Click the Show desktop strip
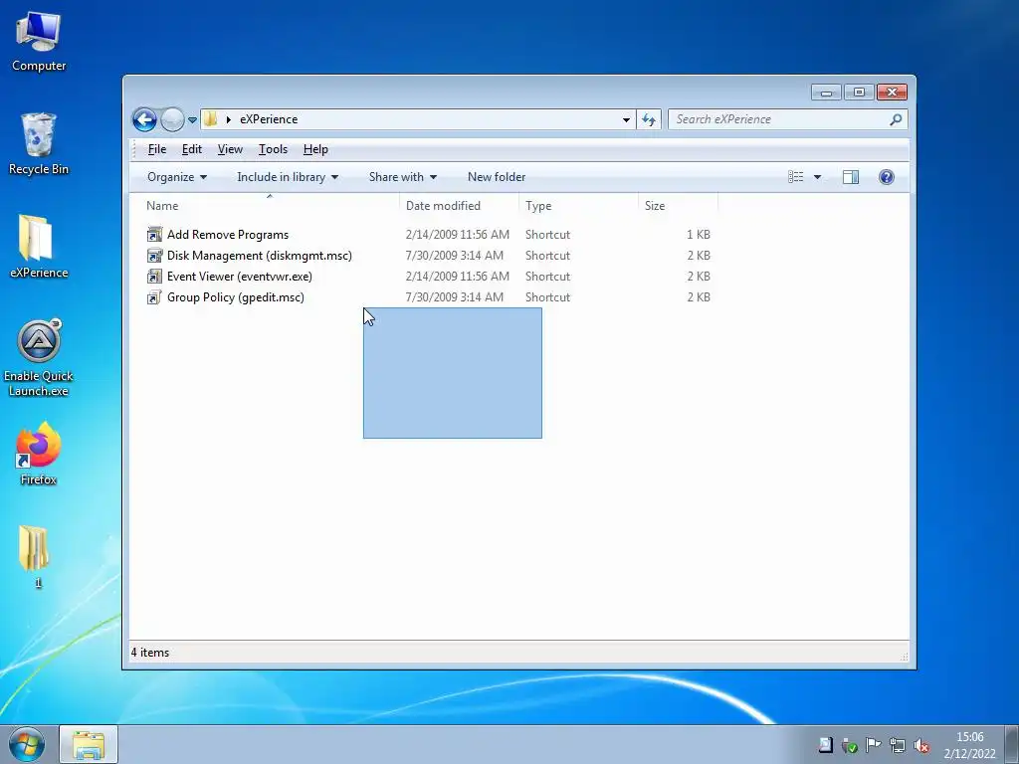The height and width of the screenshot is (764, 1019). click(1012, 744)
